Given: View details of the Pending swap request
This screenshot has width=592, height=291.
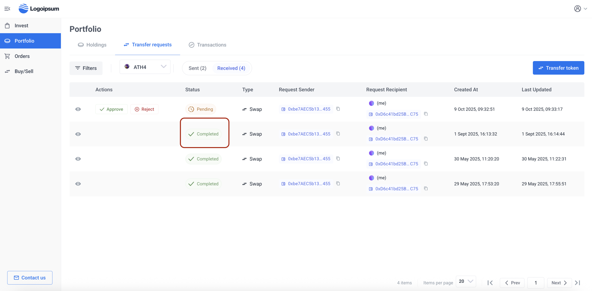Looking at the screenshot, I should tap(78, 109).
